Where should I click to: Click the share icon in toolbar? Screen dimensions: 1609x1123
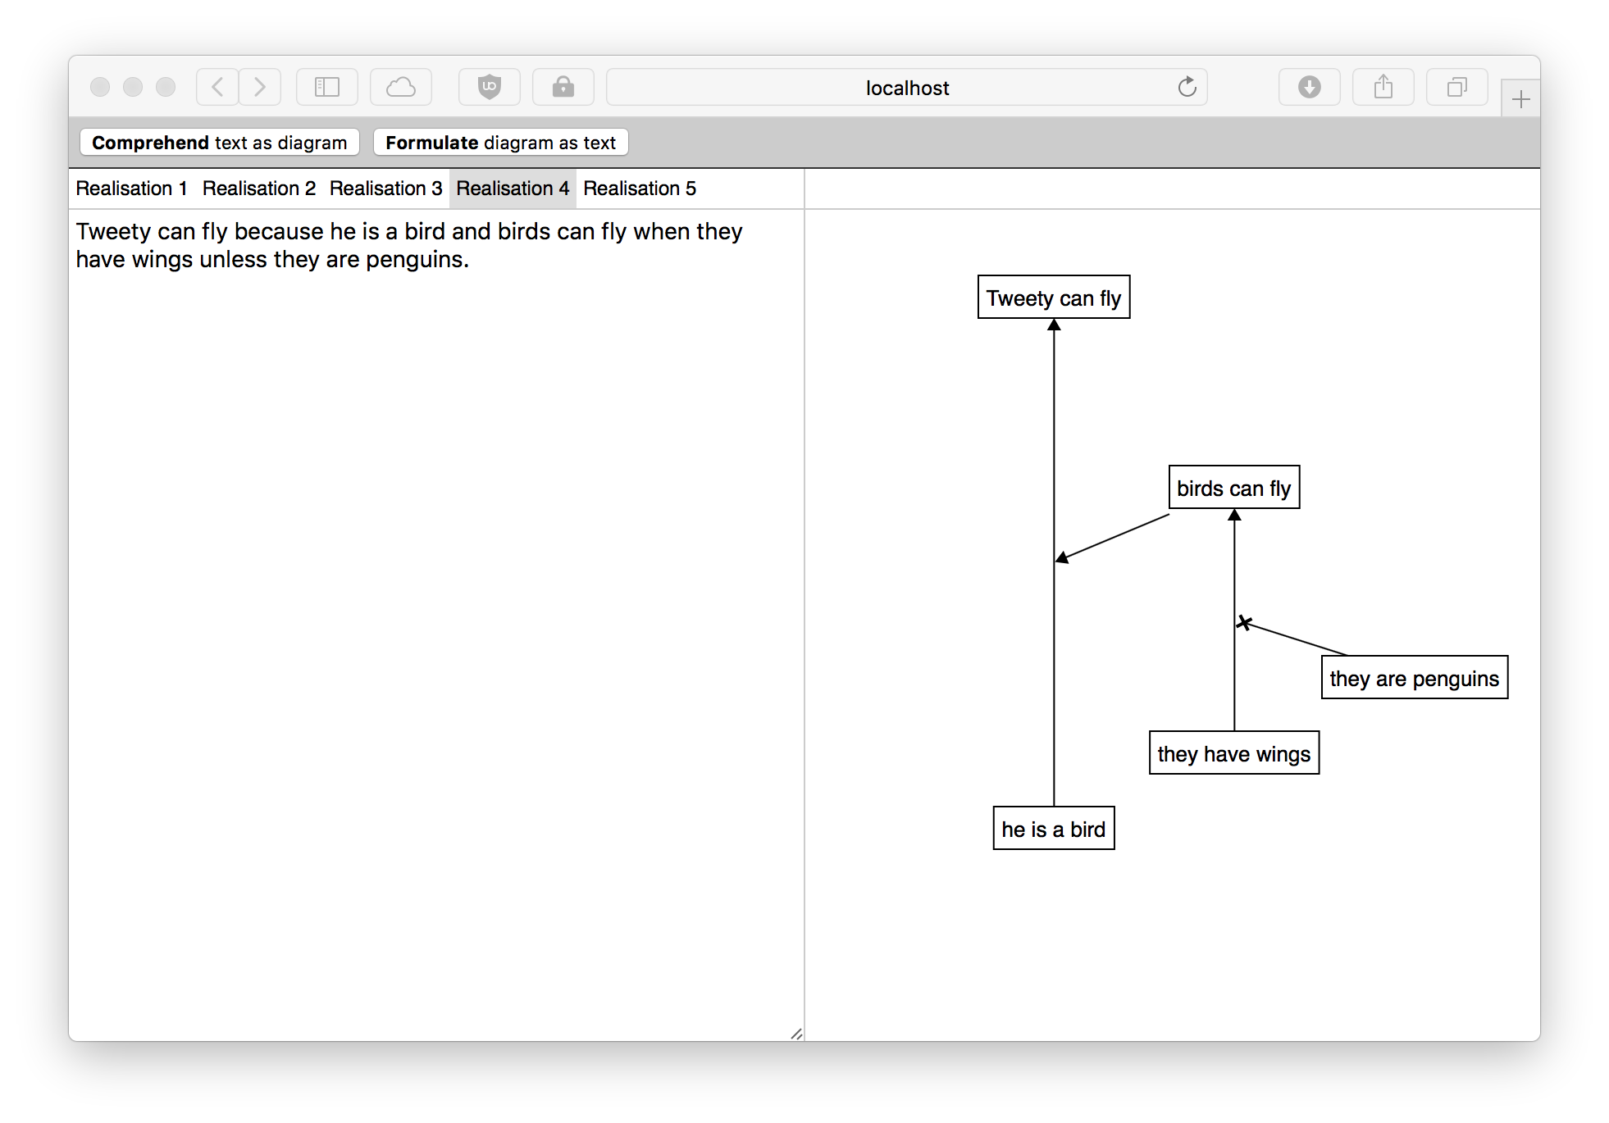click(1382, 85)
